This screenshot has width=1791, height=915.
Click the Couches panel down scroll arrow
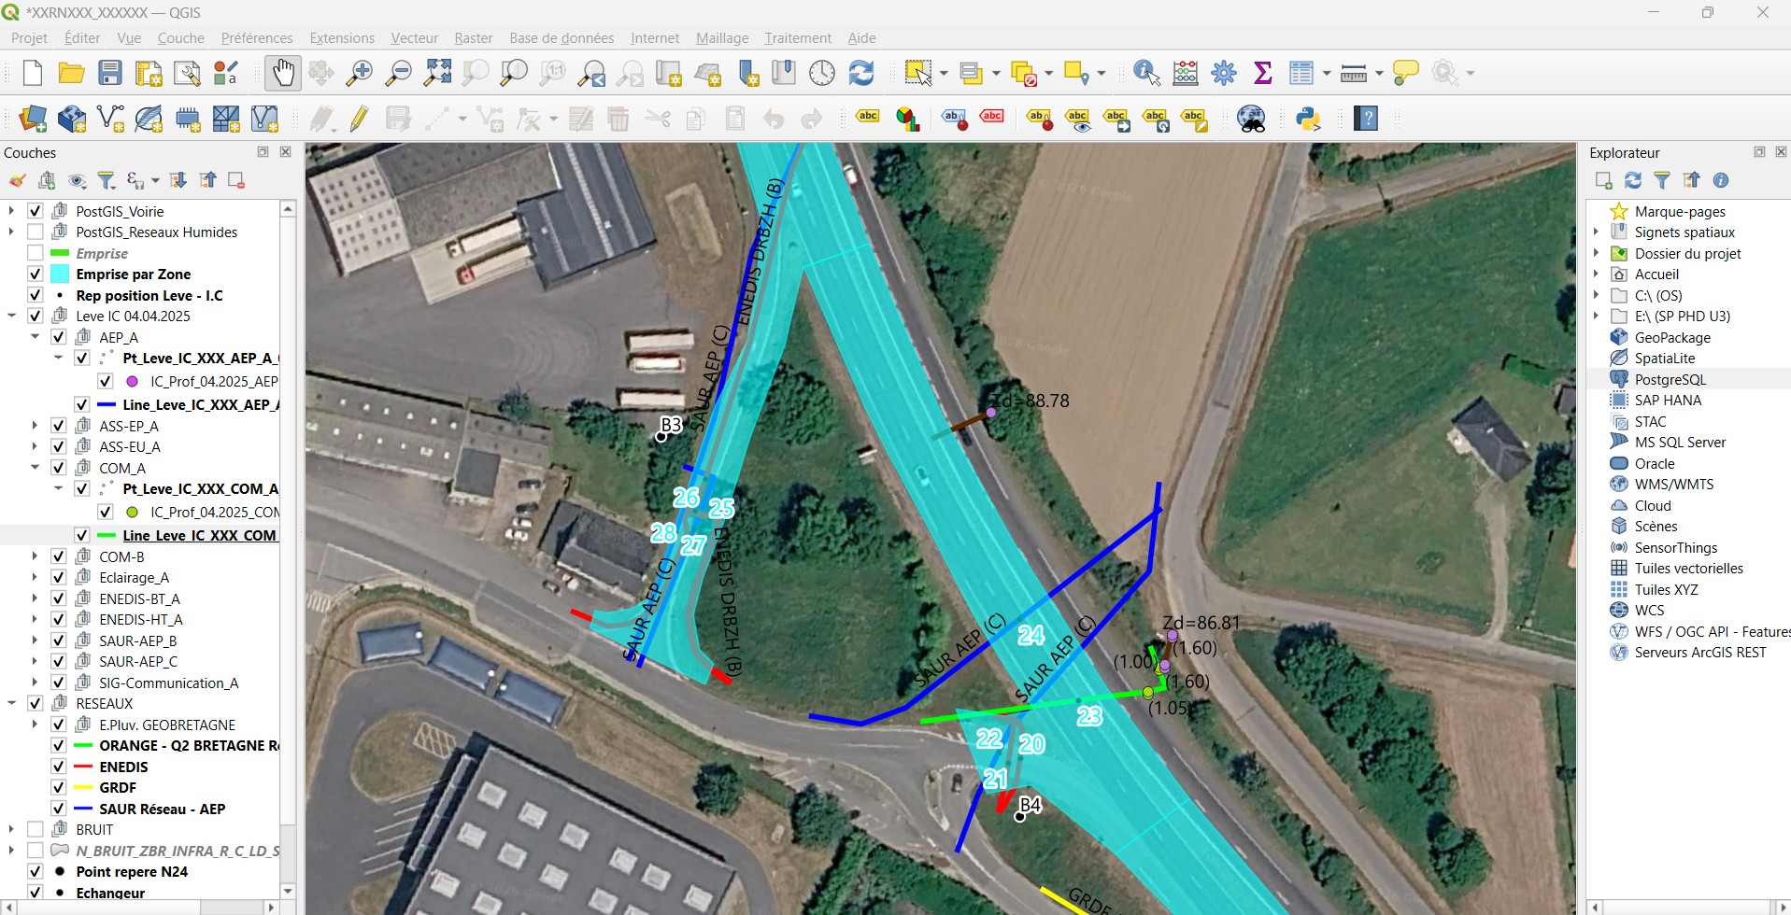289,890
